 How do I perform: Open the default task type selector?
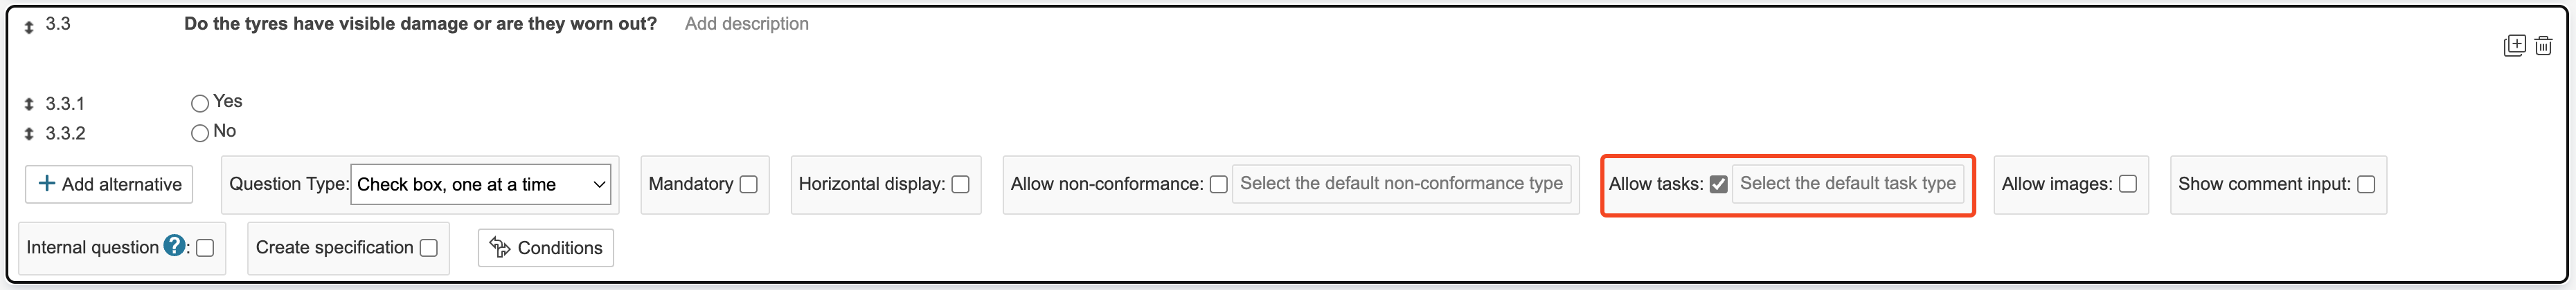tap(1847, 184)
